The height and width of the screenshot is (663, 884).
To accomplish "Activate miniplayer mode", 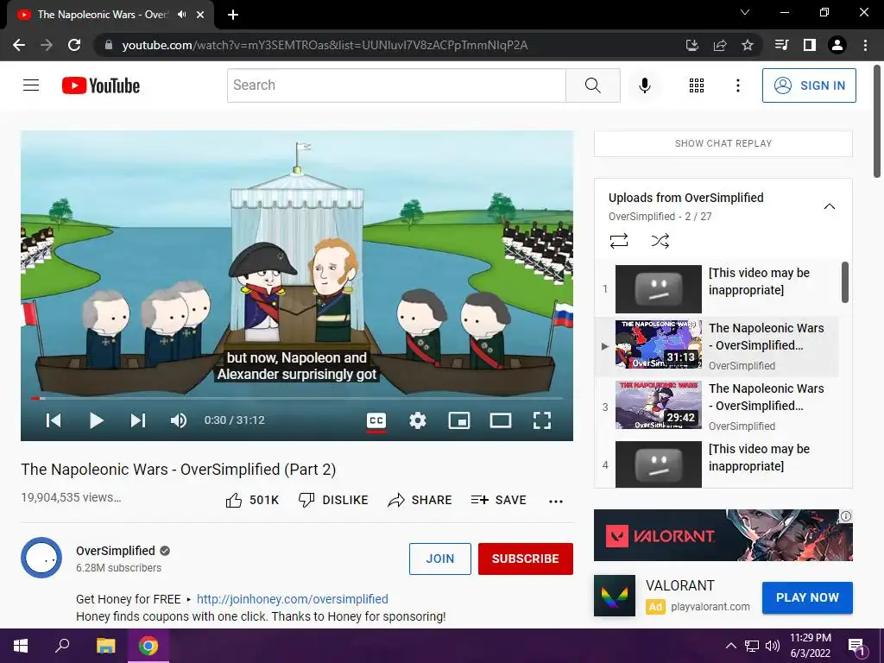I will point(459,420).
